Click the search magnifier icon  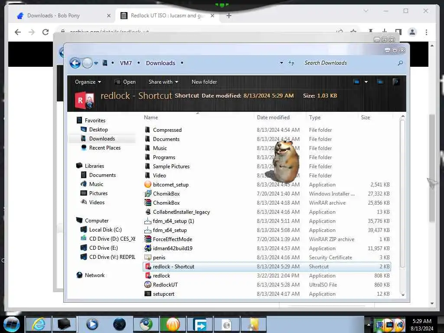coord(400,63)
